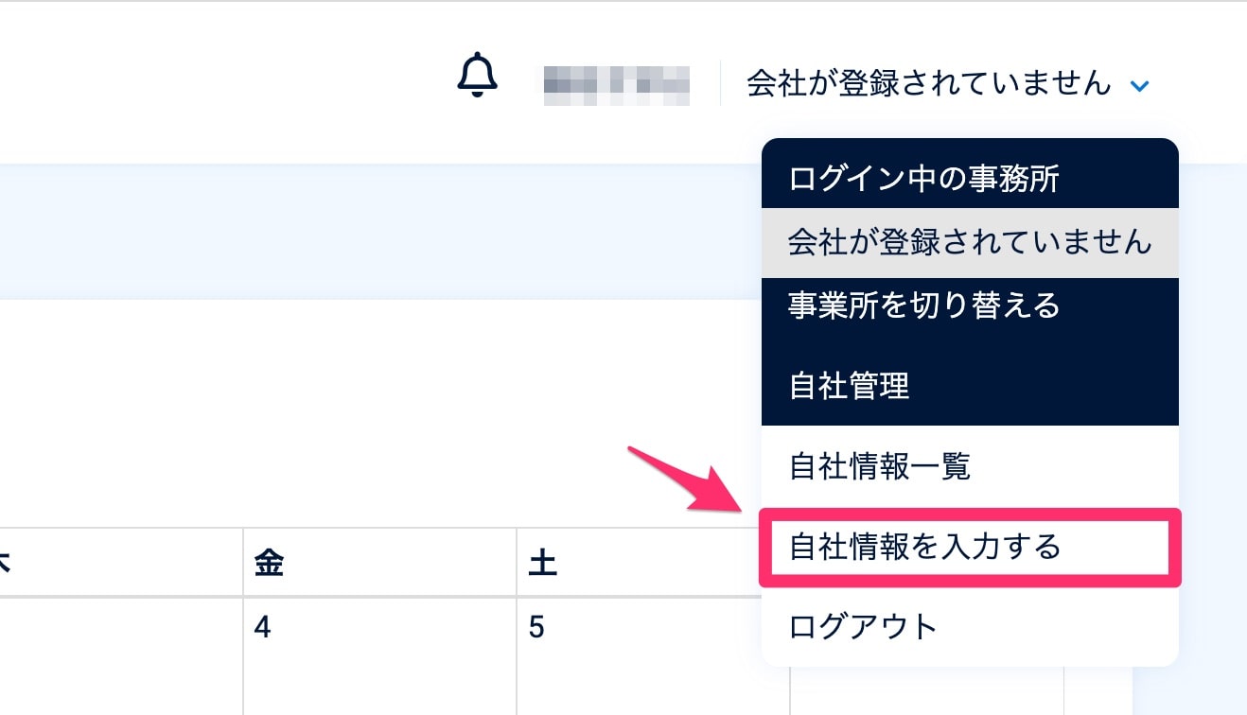Choose 事業所を切り替える in the menu
Viewport: 1247px width, 715px height.
tap(923, 305)
